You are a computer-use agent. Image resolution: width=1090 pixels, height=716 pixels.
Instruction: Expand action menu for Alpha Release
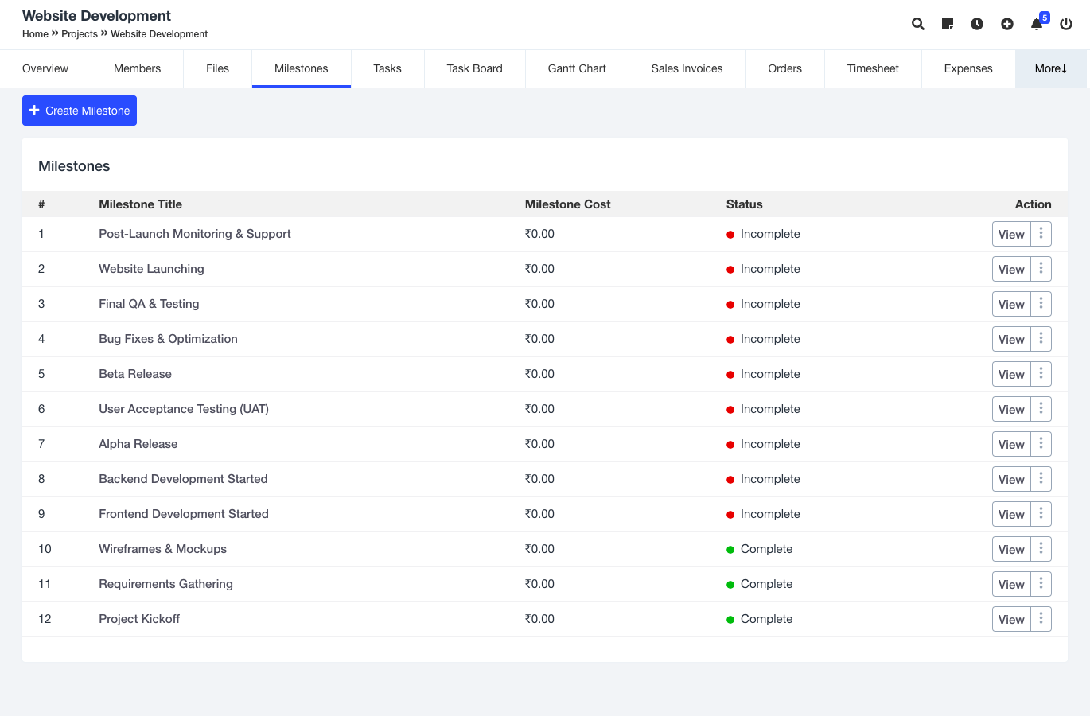[1041, 444]
